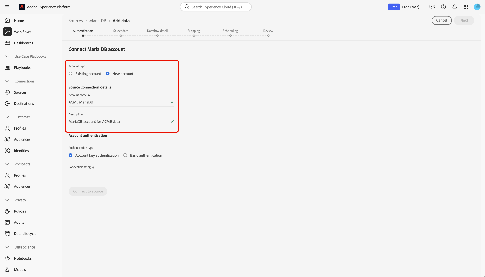Select the Existing account radio button
The image size is (485, 277).
click(x=71, y=74)
